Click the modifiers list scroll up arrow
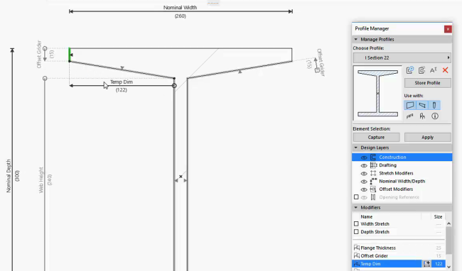462x271 pixels. (x=448, y=223)
